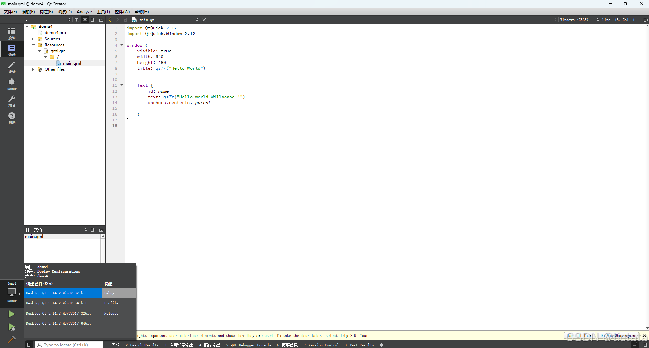The width and height of the screenshot is (649, 348).
Task: Expand the Other files node
Action: 33,69
